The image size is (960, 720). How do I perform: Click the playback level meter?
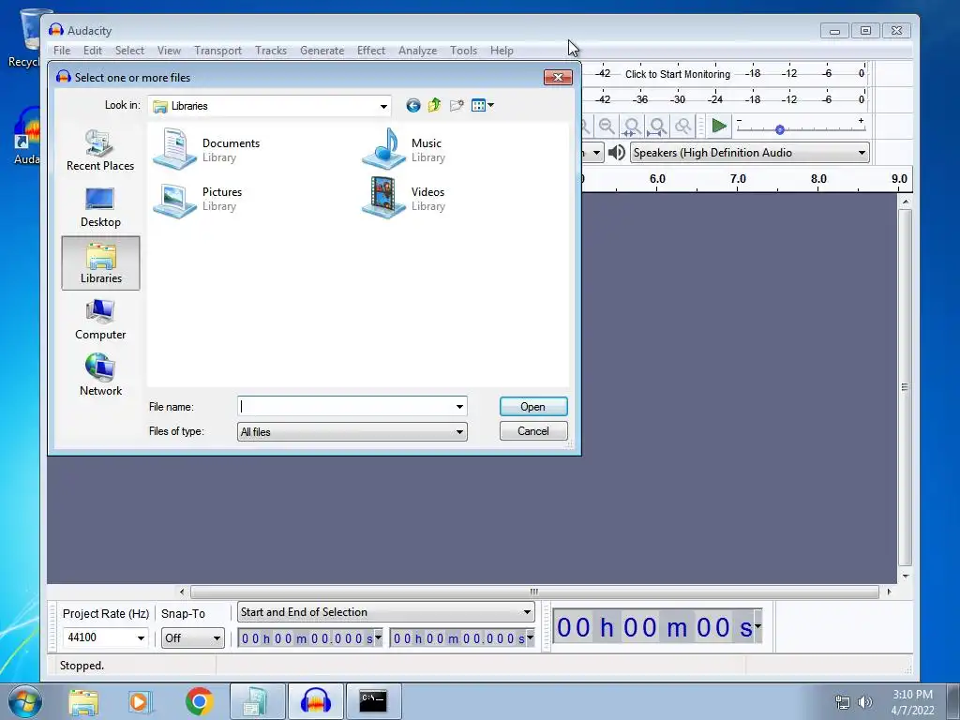click(x=727, y=99)
